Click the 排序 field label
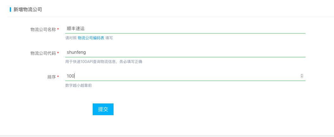 click(x=52, y=77)
